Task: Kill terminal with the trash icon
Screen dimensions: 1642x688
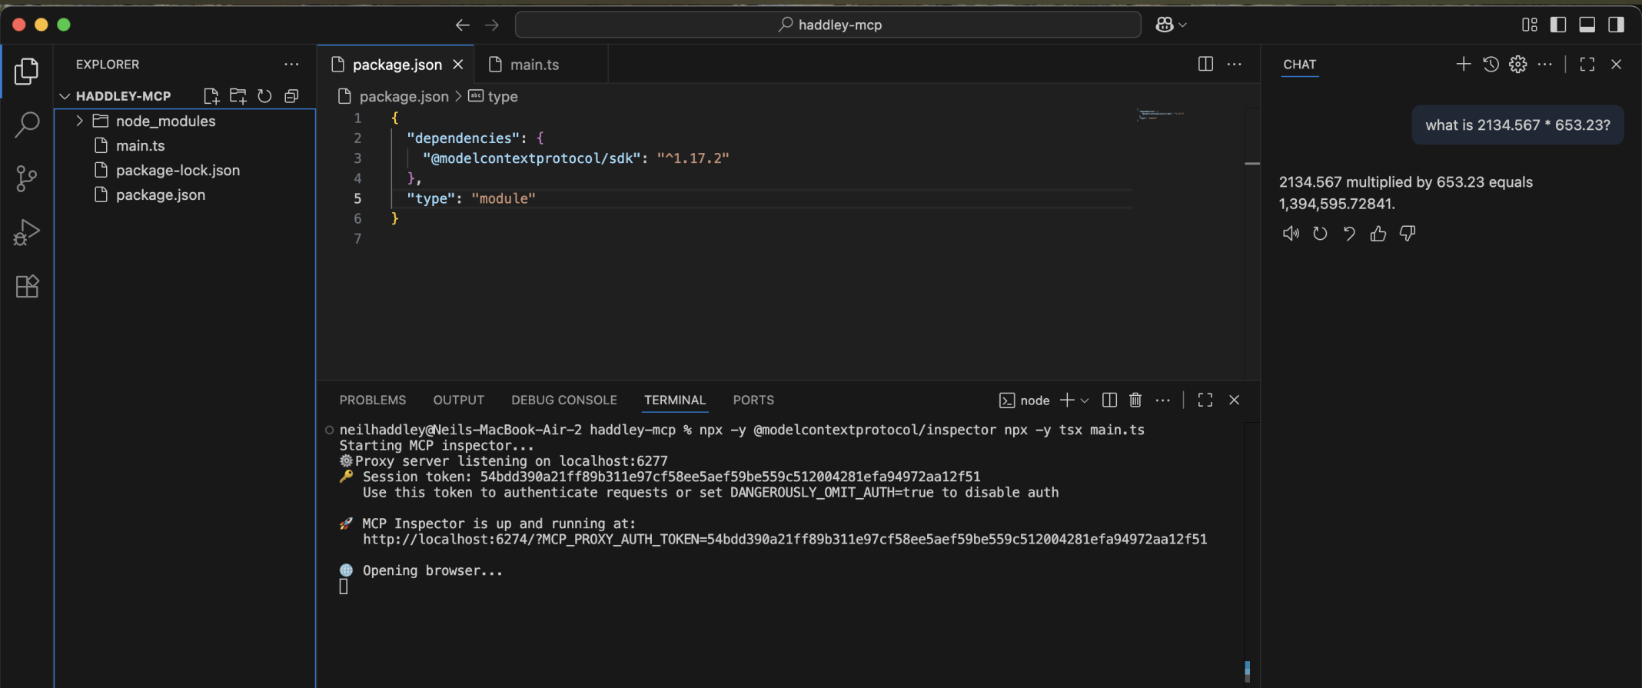Action: (1135, 400)
